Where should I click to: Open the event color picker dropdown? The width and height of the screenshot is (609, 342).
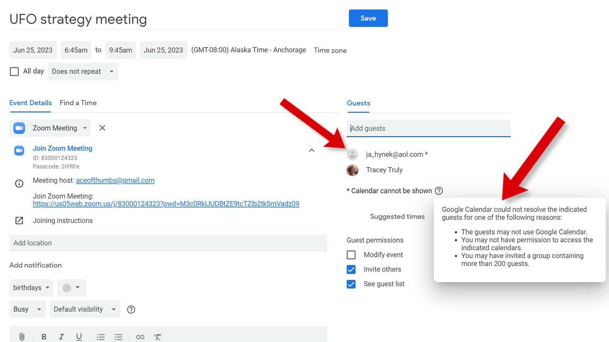(x=72, y=288)
